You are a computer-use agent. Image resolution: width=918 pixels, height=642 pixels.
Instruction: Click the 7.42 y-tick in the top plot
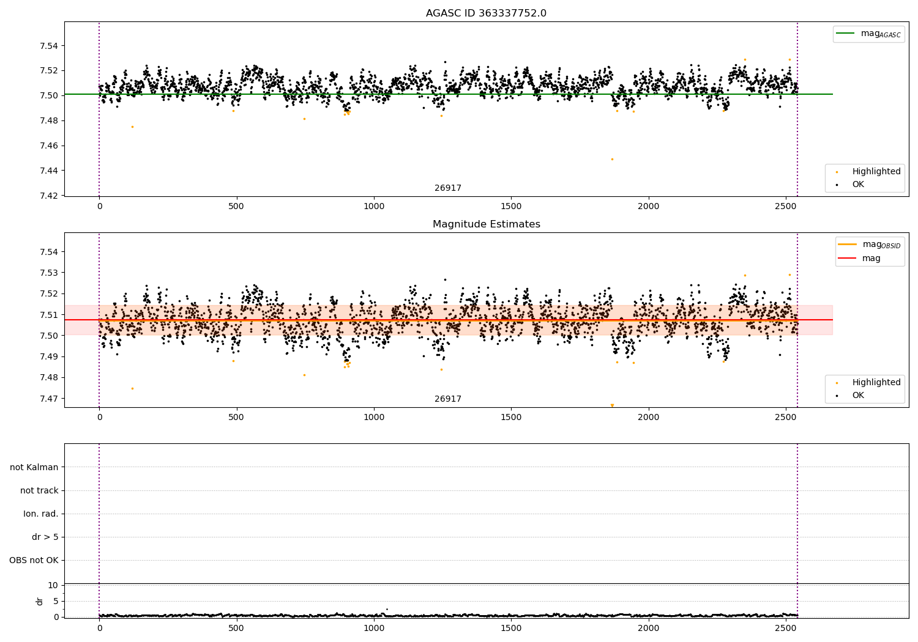pos(49,196)
